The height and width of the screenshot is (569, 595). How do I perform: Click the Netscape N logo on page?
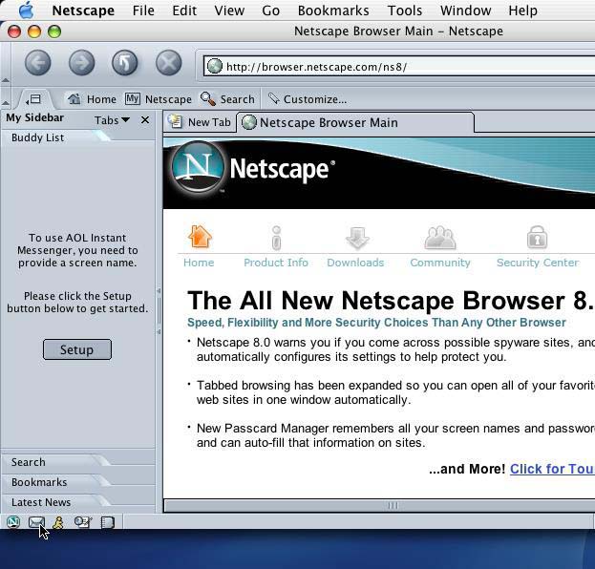(x=198, y=167)
